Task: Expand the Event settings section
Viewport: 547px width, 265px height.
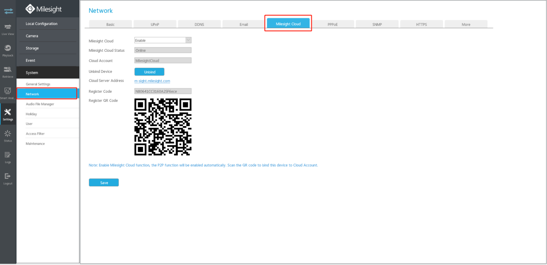Action: (x=48, y=60)
